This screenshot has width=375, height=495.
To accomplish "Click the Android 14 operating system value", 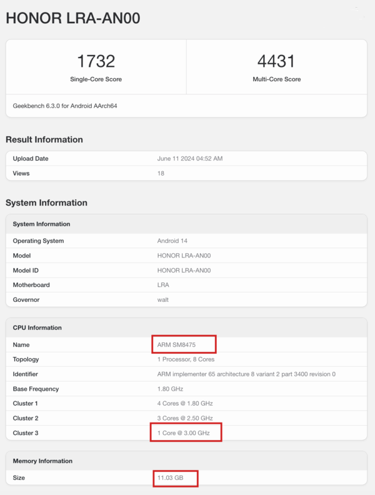I will click(172, 241).
